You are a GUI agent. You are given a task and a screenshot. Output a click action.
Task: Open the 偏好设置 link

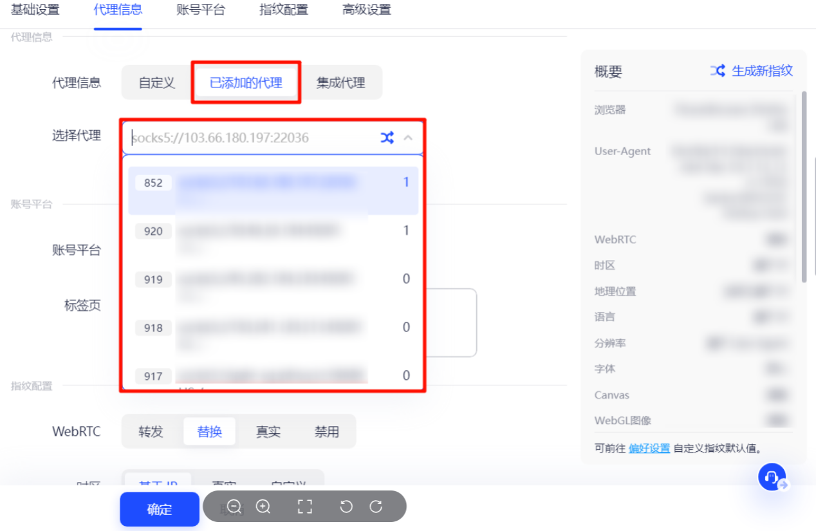coord(649,449)
